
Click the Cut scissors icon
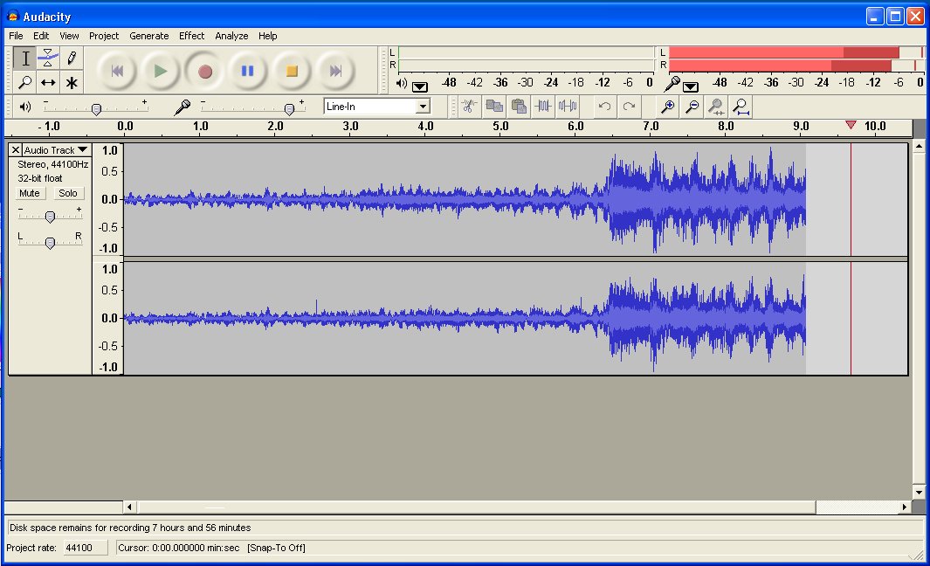pyautogui.click(x=469, y=107)
